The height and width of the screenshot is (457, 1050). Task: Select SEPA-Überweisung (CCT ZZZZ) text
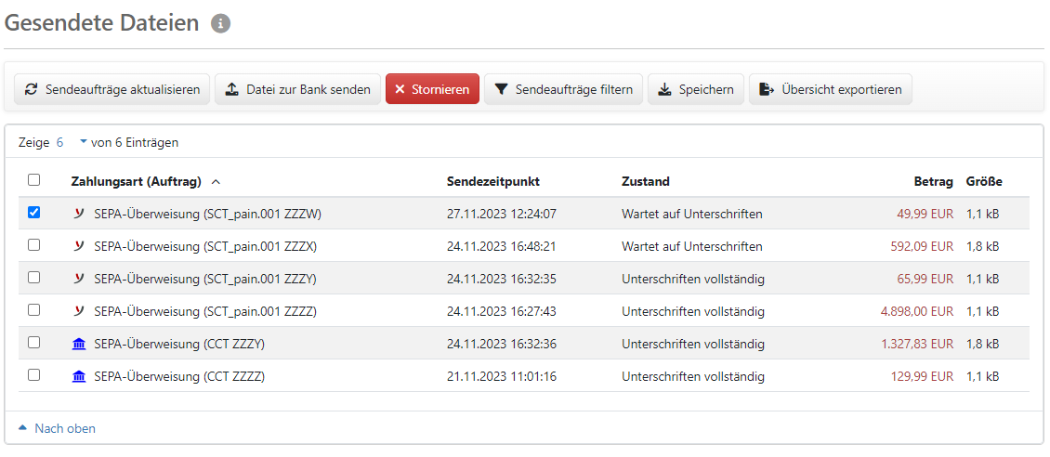tap(179, 376)
